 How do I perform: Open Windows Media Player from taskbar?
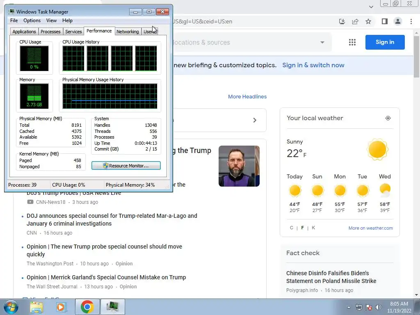61,307
